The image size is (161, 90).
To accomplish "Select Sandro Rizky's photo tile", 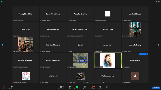I will (x=80, y=76).
